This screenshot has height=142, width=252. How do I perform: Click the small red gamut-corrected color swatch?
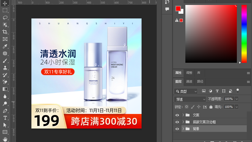coord(181,20)
